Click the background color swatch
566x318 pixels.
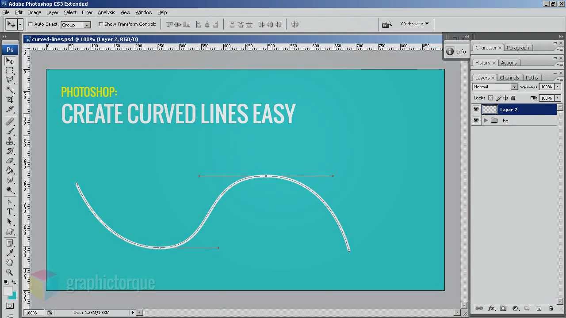point(14,296)
